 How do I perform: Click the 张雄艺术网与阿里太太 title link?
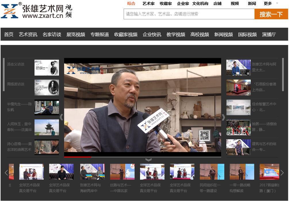(264, 67)
